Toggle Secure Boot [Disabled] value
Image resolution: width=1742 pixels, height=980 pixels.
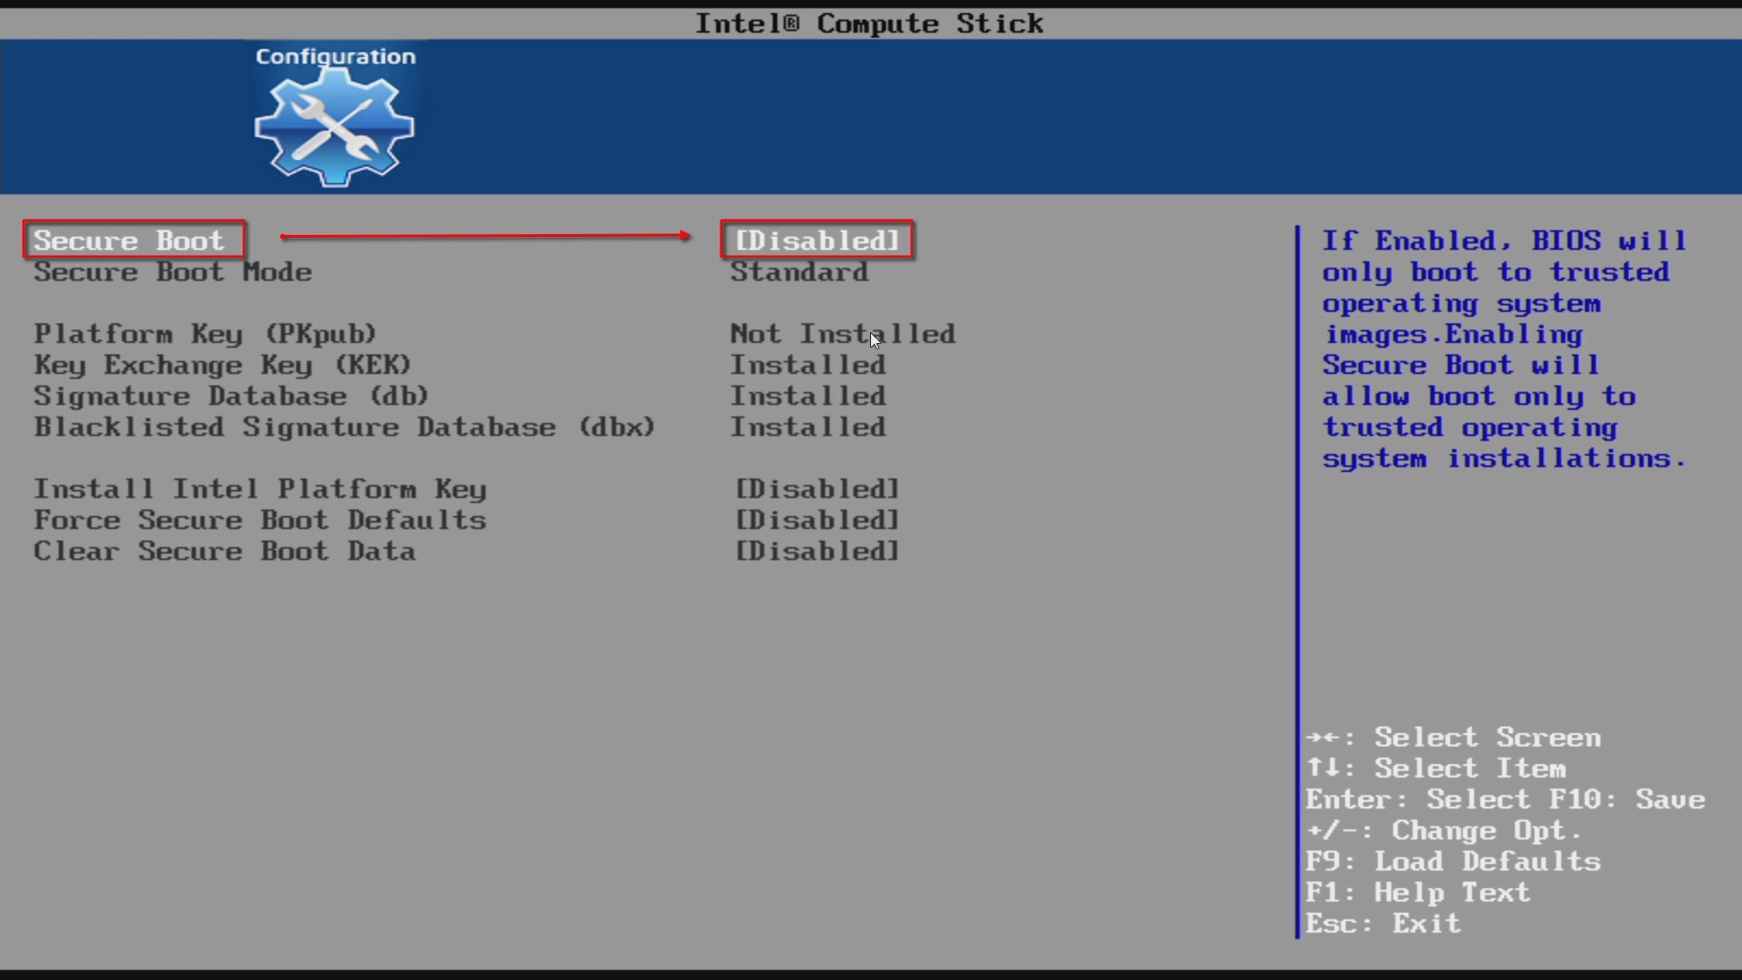point(817,240)
